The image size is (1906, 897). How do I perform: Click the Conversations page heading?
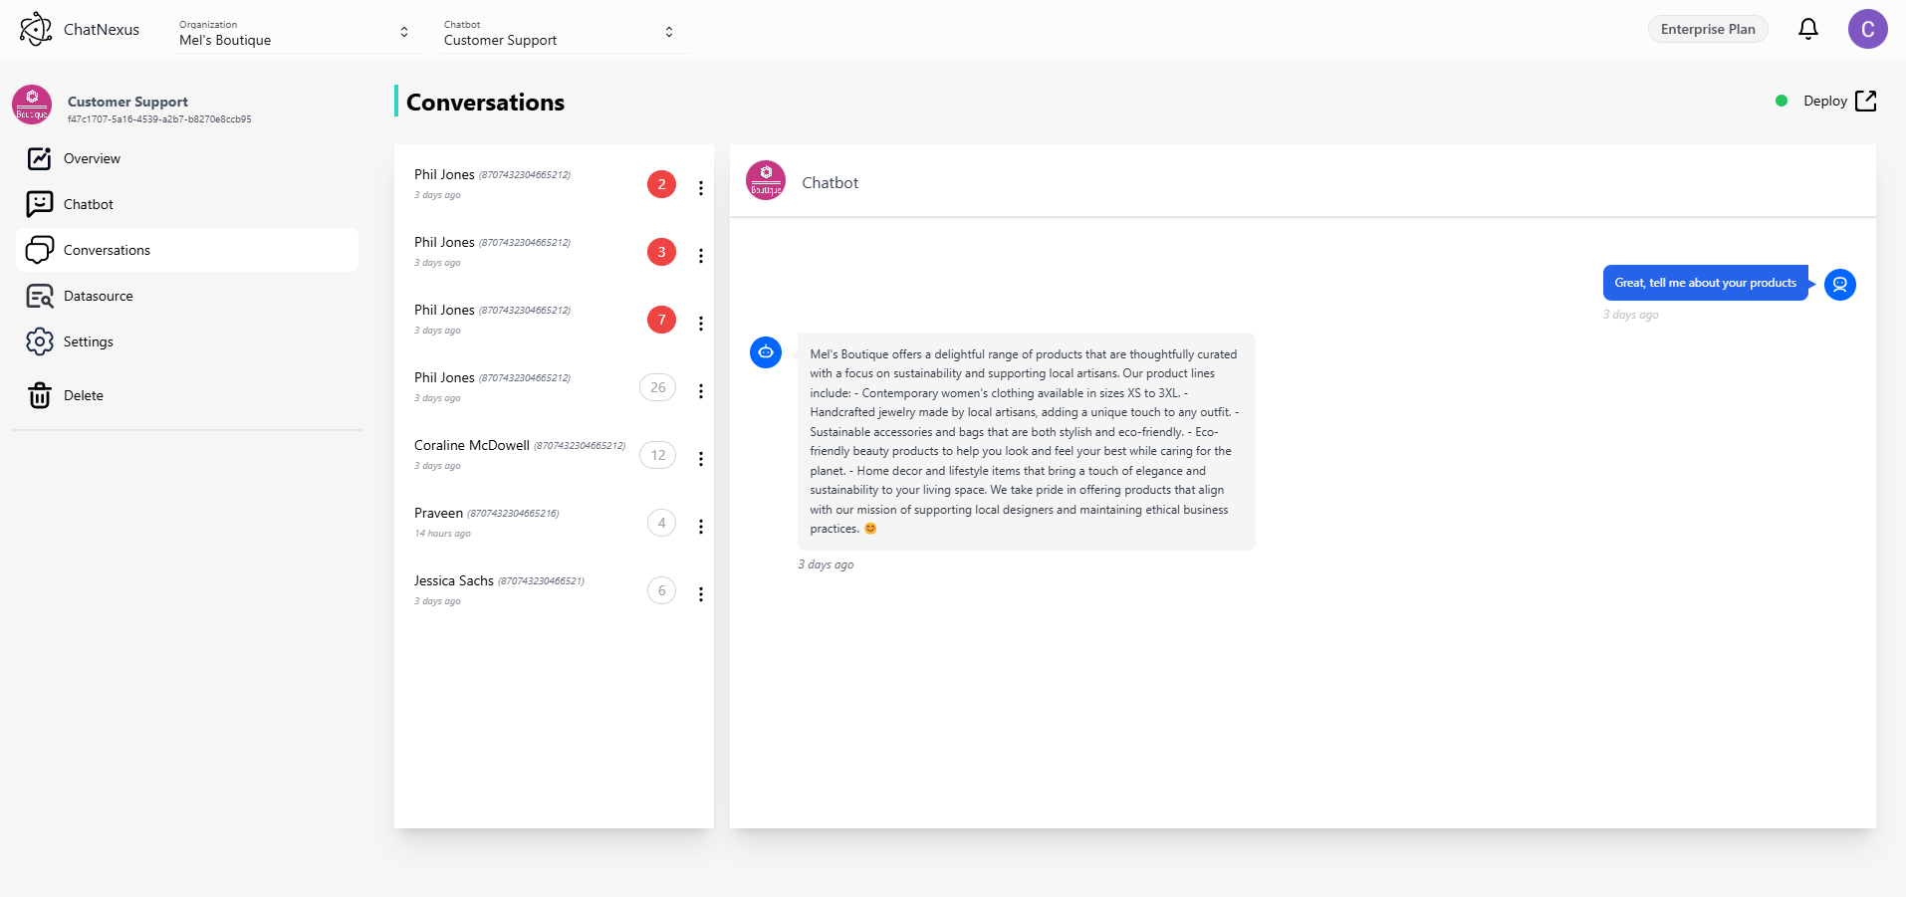point(485,103)
